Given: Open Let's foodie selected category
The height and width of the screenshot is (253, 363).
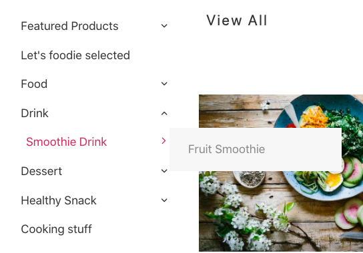Looking at the screenshot, I should (x=75, y=55).
